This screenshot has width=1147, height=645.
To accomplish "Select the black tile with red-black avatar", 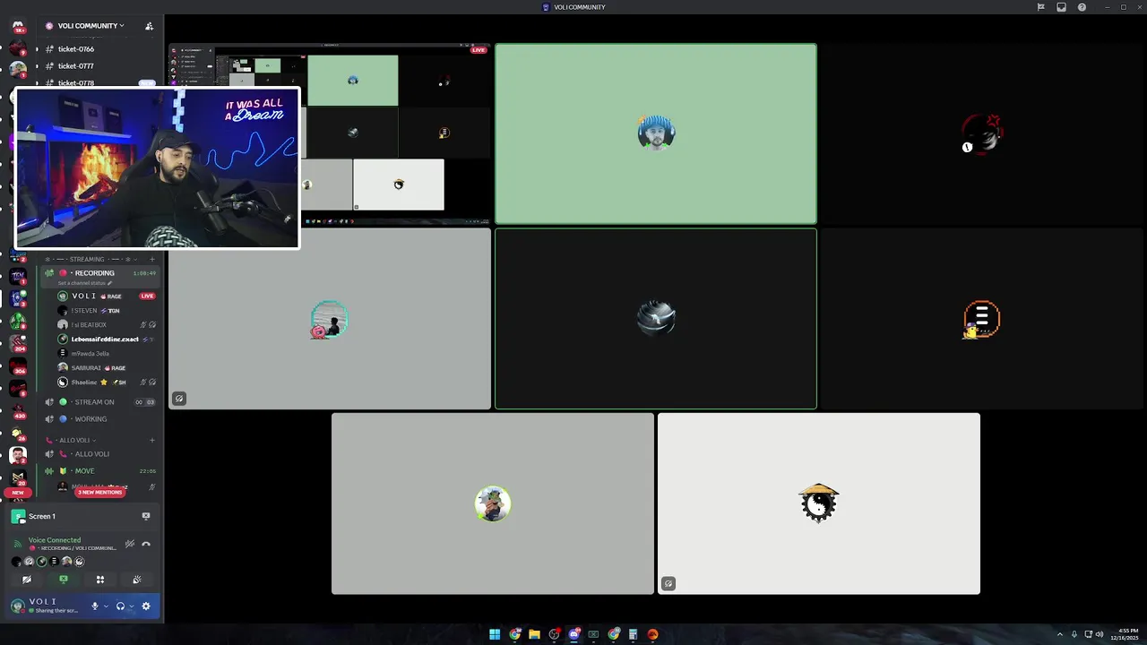I will (982, 133).
